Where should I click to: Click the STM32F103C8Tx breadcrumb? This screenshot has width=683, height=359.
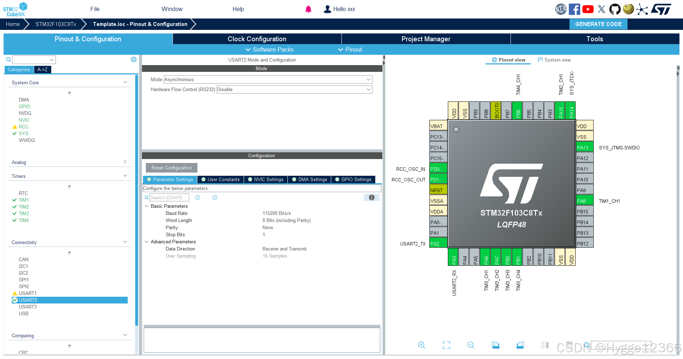tap(56, 24)
